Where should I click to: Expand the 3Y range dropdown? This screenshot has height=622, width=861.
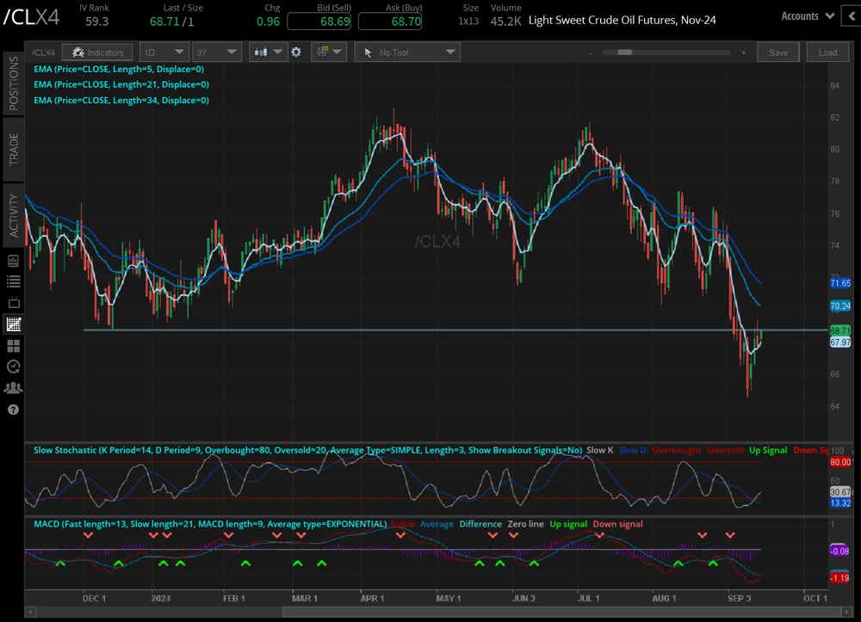click(217, 52)
